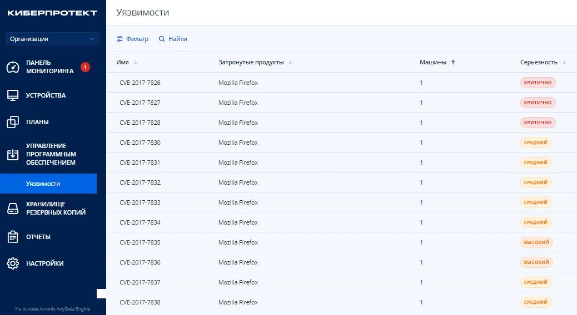This screenshot has height=315, width=577.
Task: Click the Filter sliders icon
Action: click(x=120, y=39)
